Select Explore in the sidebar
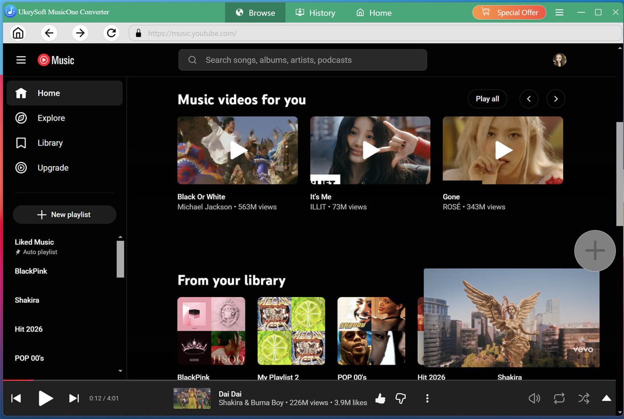This screenshot has width=624, height=419. coord(64,118)
